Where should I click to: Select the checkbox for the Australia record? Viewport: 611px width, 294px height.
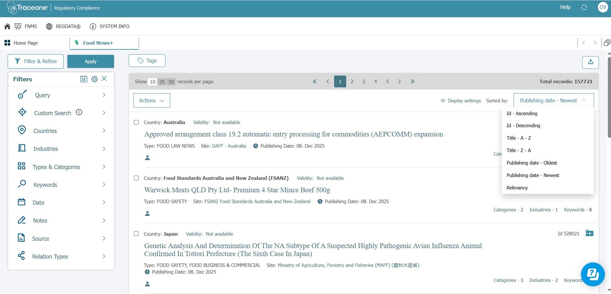(136, 122)
